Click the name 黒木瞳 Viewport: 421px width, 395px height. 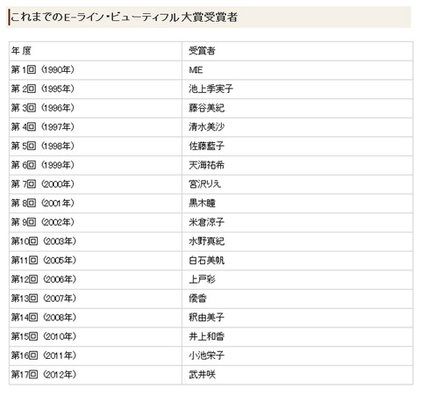[202, 203]
